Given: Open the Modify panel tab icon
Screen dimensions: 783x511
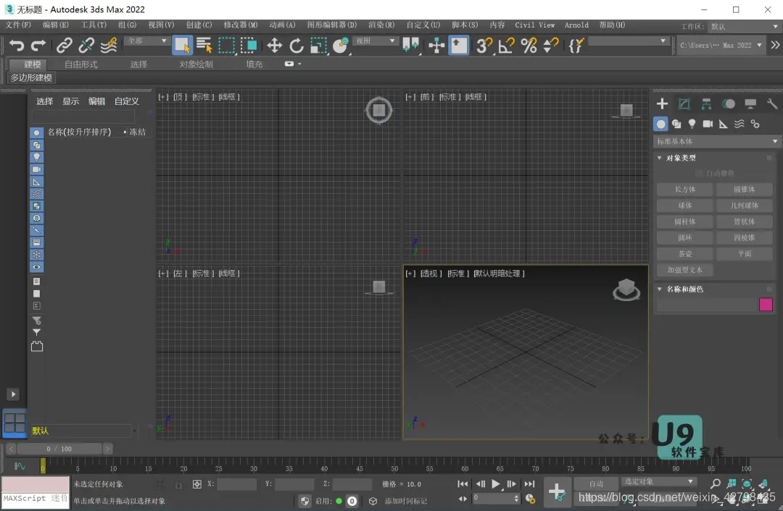Looking at the screenshot, I should pyautogui.click(x=684, y=104).
